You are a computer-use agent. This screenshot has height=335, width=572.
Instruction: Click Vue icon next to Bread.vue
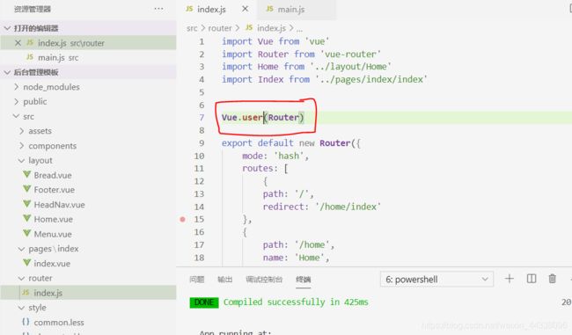coord(26,175)
